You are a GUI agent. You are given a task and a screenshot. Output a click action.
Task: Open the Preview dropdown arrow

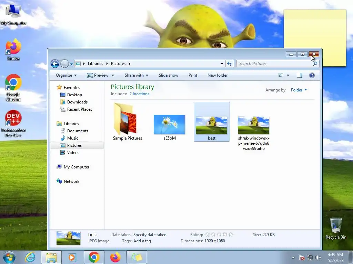(113, 75)
